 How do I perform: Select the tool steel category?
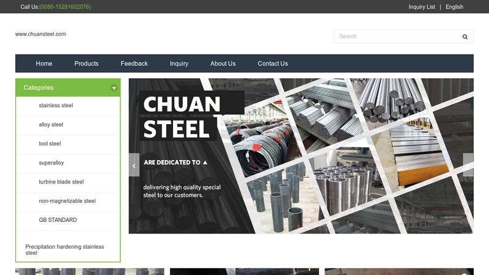(x=50, y=144)
